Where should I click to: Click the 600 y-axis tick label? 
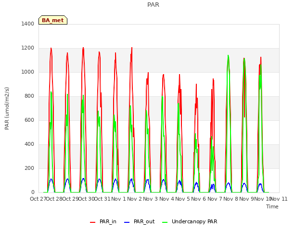click(x=29, y=120)
